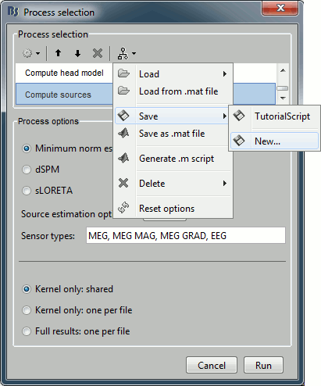Screen dimensions: 321x386
Task: Close the Process selection window
Action: tap(280, 9)
